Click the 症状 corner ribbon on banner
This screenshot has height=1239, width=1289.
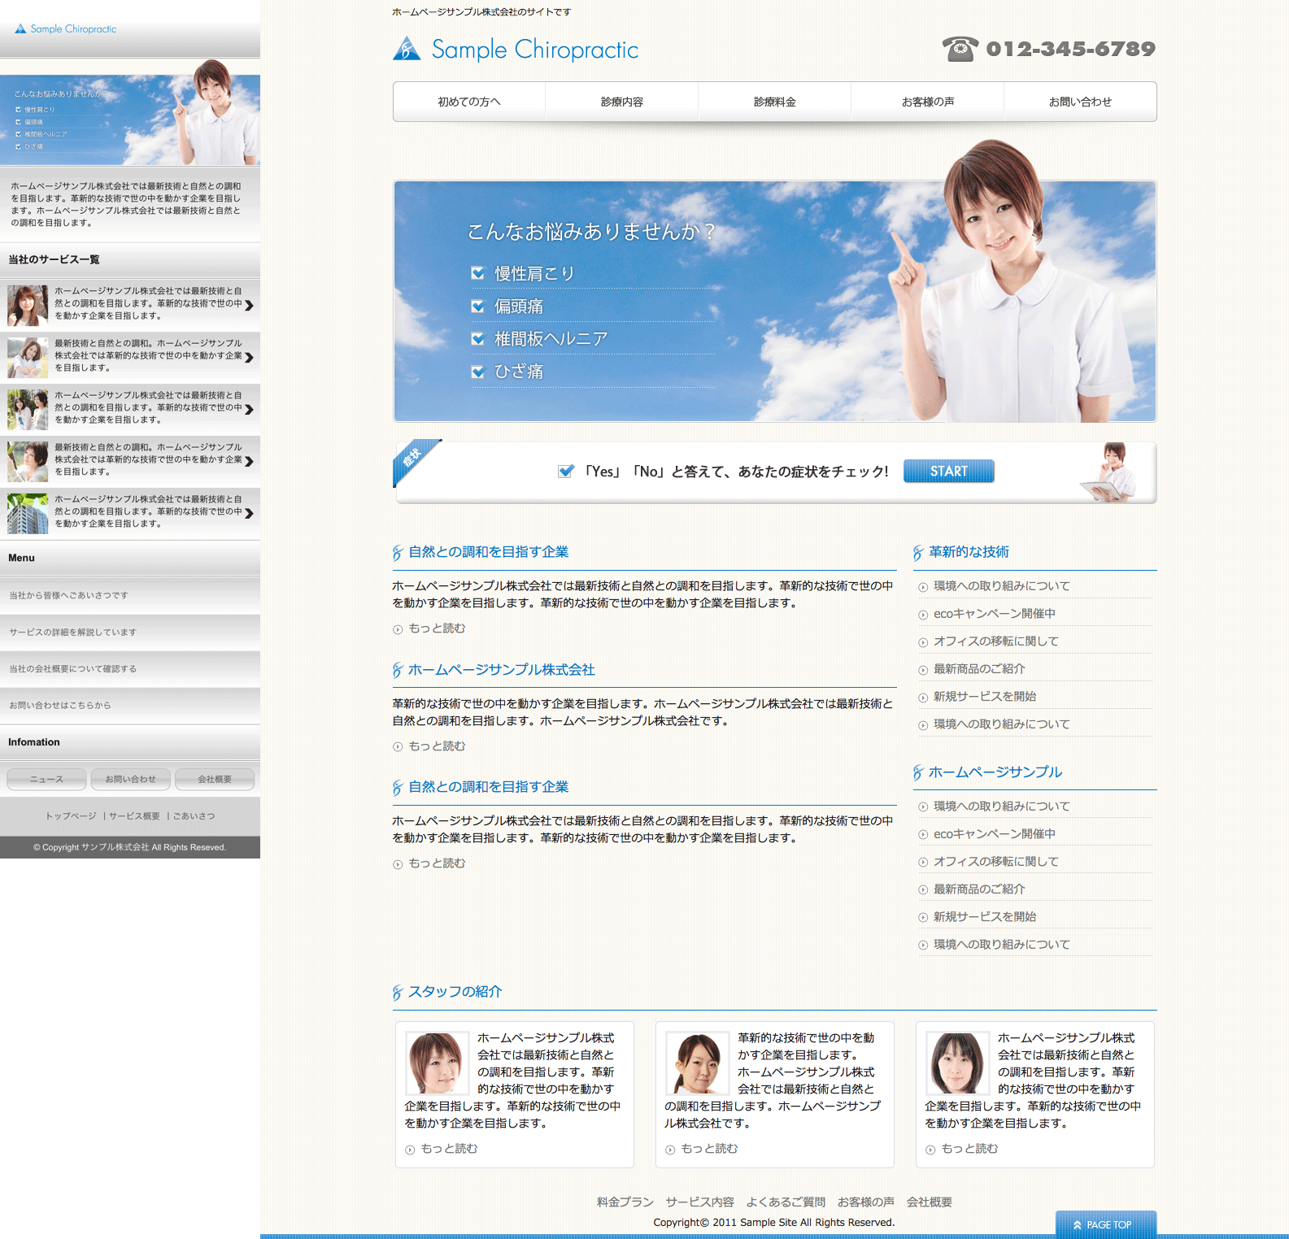tap(413, 459)
